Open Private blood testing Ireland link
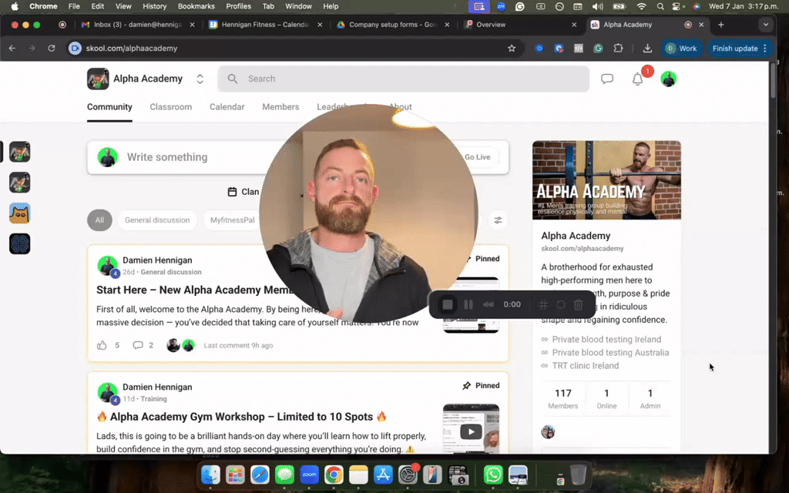The height and width of the screenshot is (493, 789). coord(606,340)
